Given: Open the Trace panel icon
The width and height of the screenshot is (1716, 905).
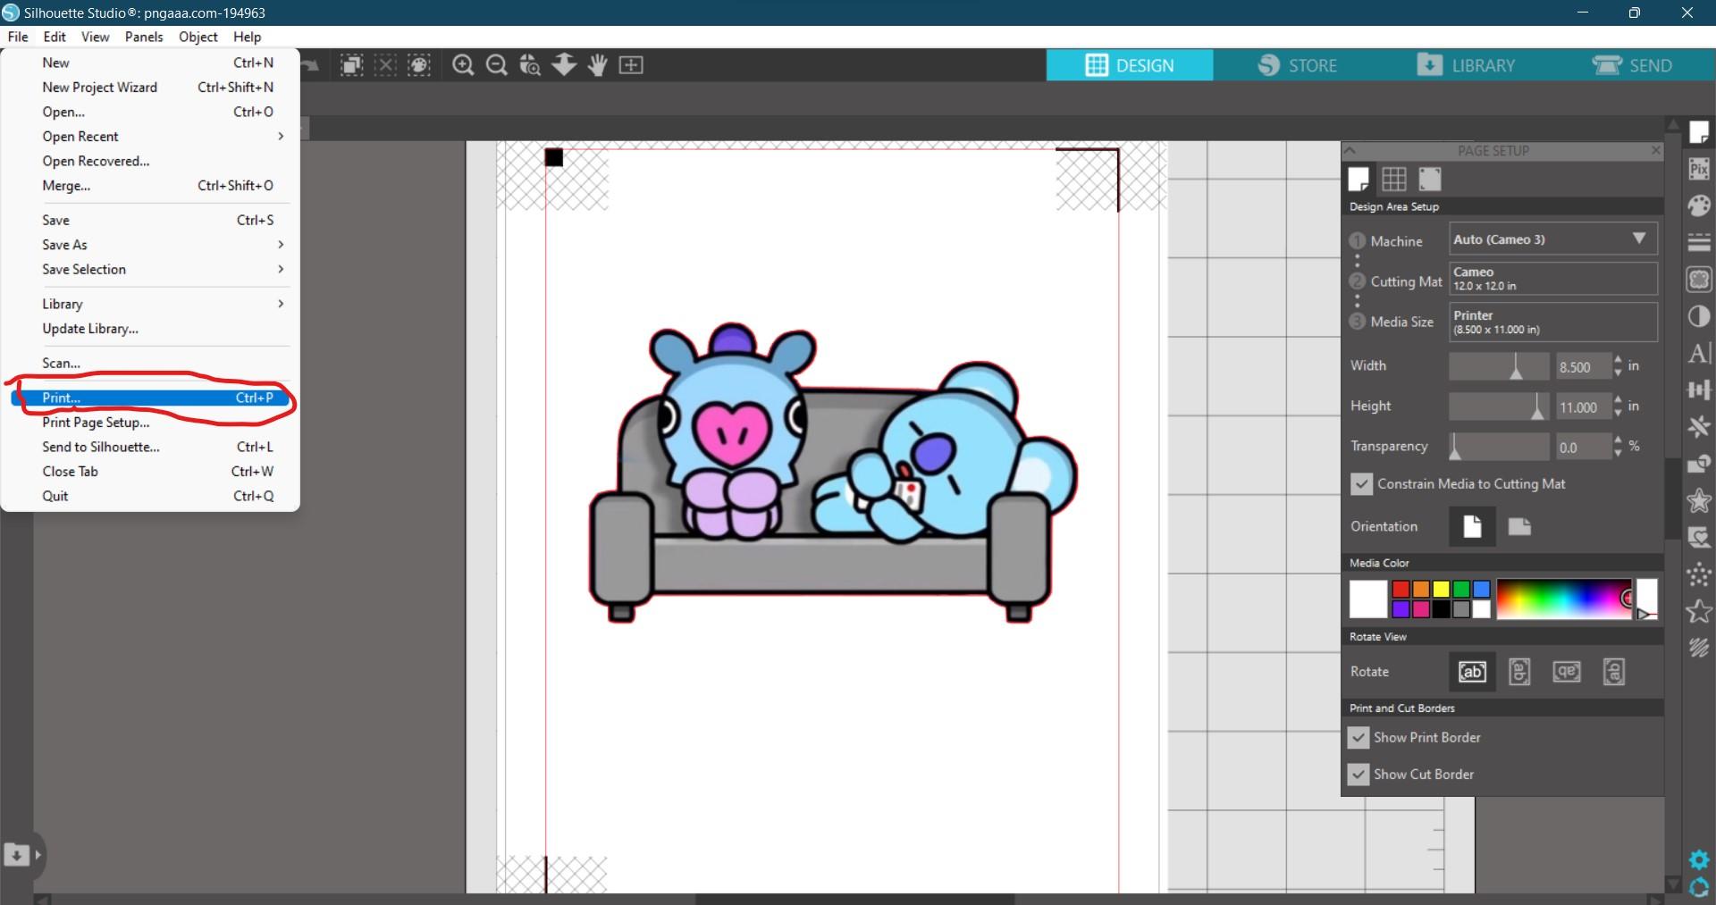Looking at the screenshot, I should click(x=1699, y=280).
